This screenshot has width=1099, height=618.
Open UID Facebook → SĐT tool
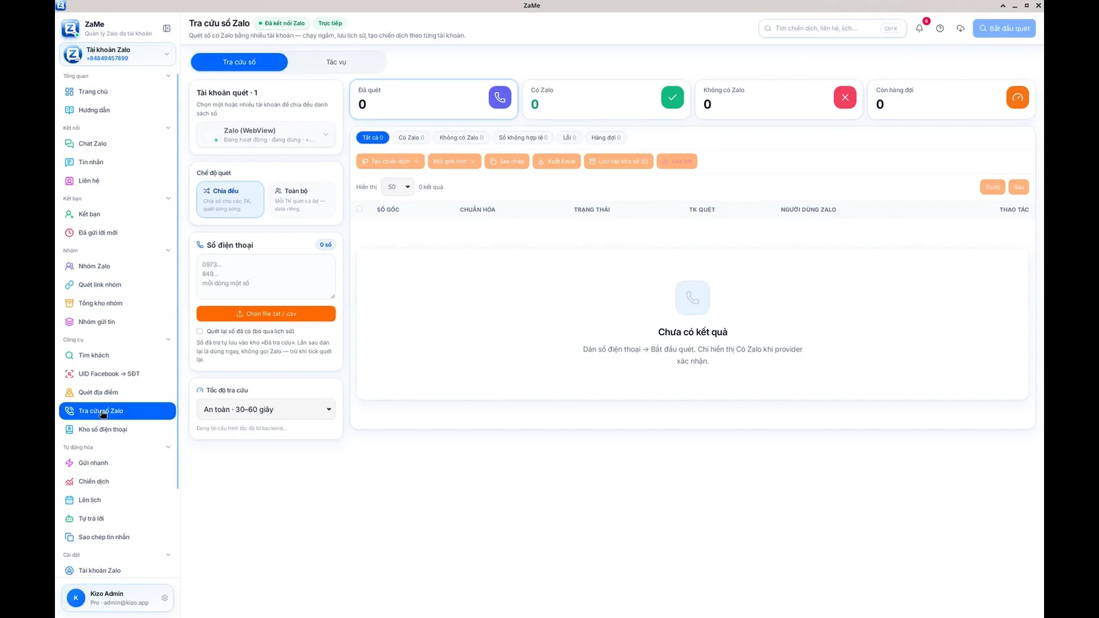coord(117,374)
